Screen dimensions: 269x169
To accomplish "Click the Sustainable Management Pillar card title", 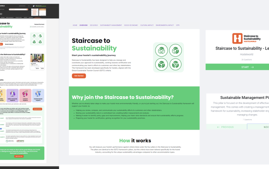I will point(245,97).
